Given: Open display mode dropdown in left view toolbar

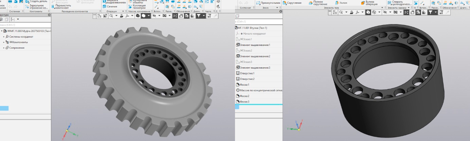Looking at the screenshot, I should click(149, 16).
